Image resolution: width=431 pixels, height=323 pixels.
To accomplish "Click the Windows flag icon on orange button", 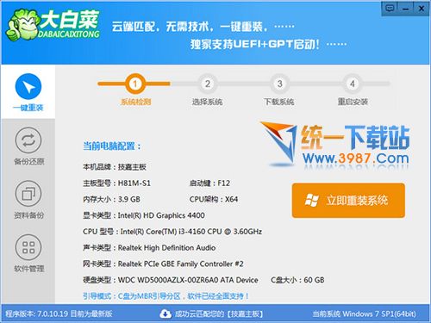I will [x=311, y=200].
